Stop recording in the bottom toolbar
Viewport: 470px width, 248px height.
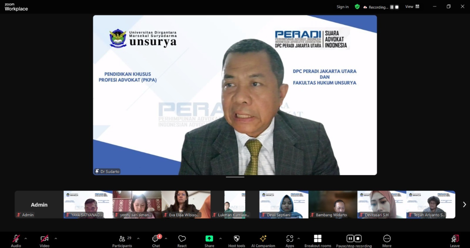(358, 238)
